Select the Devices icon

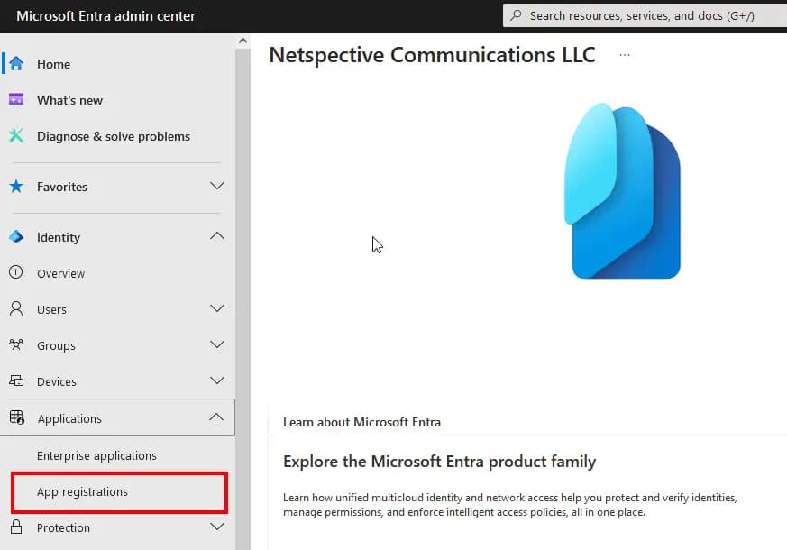pyautogui.click(x=16, y=380)
